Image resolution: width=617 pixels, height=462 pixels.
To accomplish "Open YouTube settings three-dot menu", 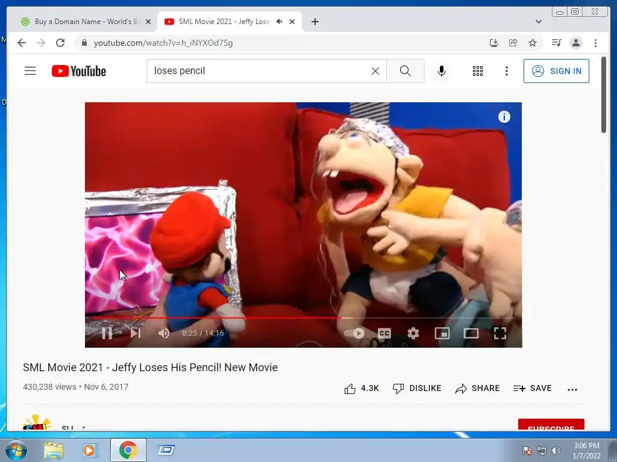I will click(x=506, y=71).
